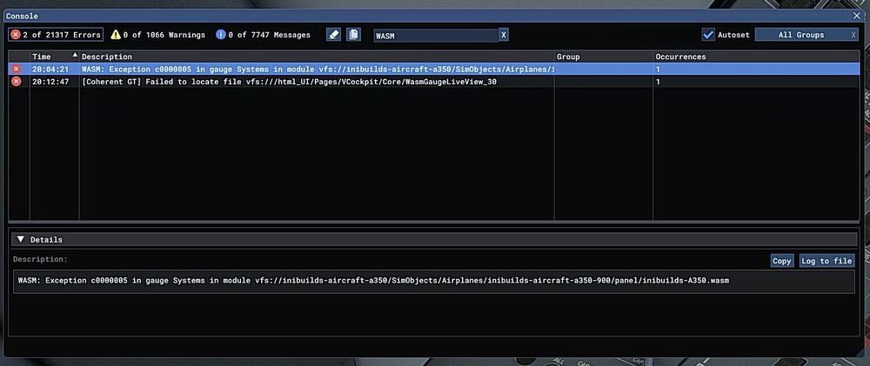Close the Console window
Image resolution: width=870 pixels, height=366 pixels.
point(856,16)
